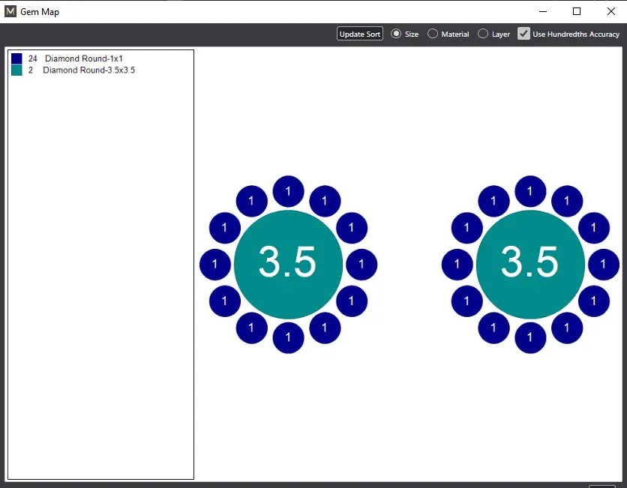Select topmost small gem of left cluster

[x=288, y=191]
